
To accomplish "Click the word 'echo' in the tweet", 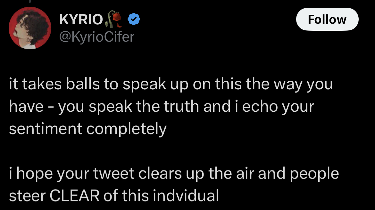I will tap(260, 107).
